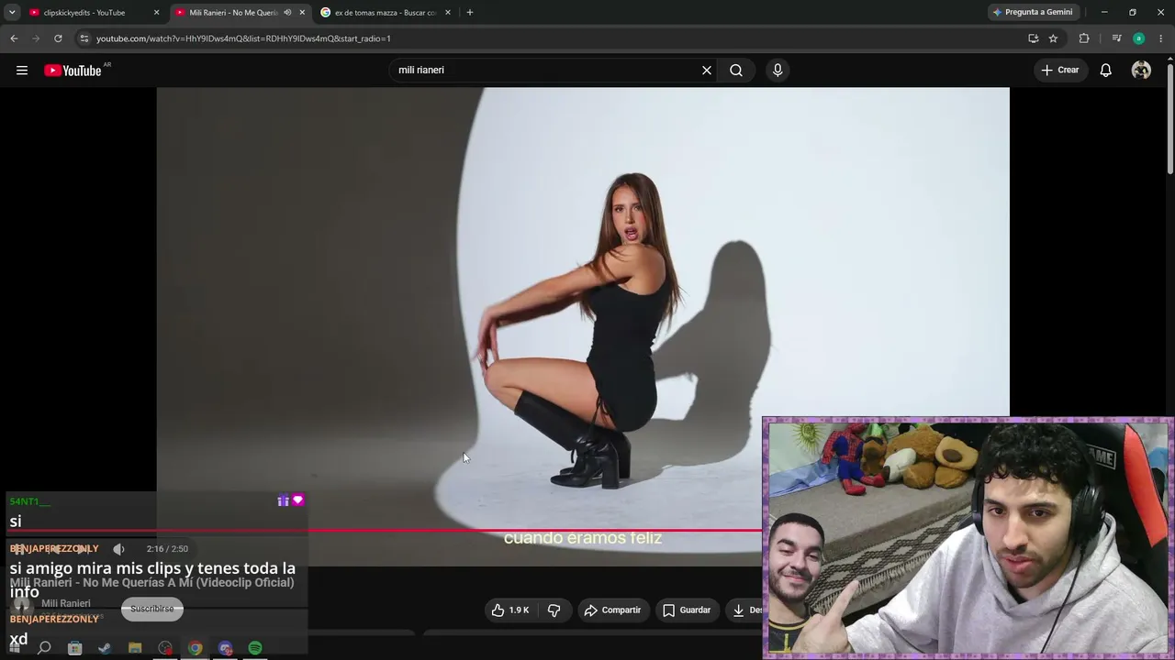The image size is (1175, 660).
Task: Open Microsoft Store from the taskbar
Action: pyautogui.click(x=74, y=648)
